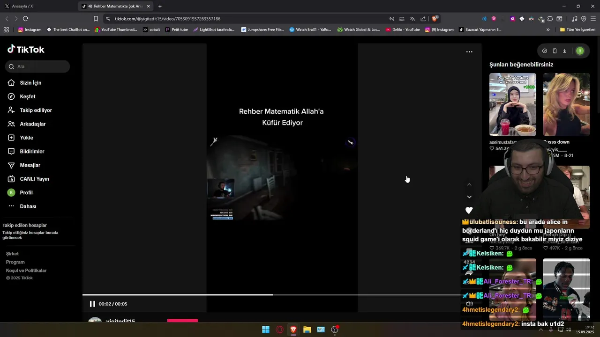600x337 pixels.
Task: Open Arkadaşlar section
Action: click(26, 124)
